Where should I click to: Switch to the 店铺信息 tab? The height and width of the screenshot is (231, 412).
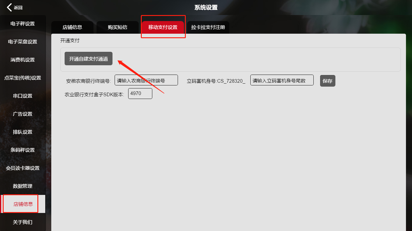click(72, 27)
